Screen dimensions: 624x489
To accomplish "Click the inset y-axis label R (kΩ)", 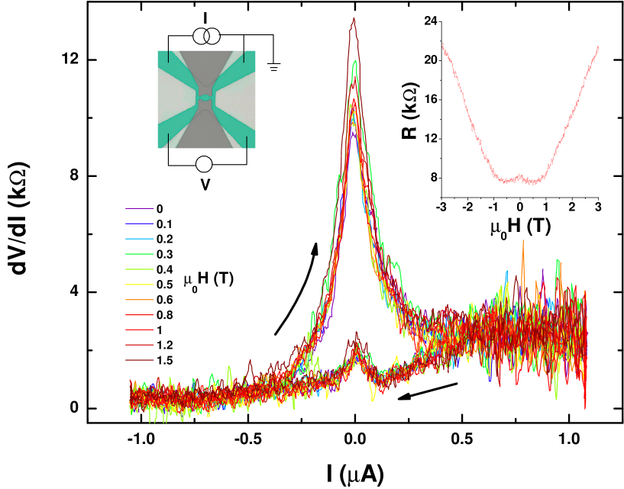I will [410, 111].
